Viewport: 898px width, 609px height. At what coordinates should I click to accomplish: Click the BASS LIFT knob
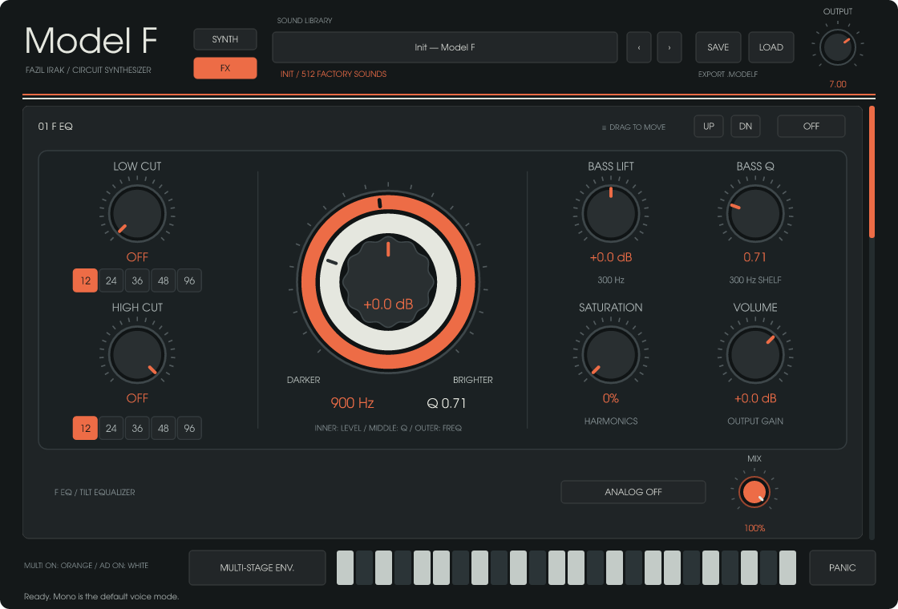tap(610, 213)
